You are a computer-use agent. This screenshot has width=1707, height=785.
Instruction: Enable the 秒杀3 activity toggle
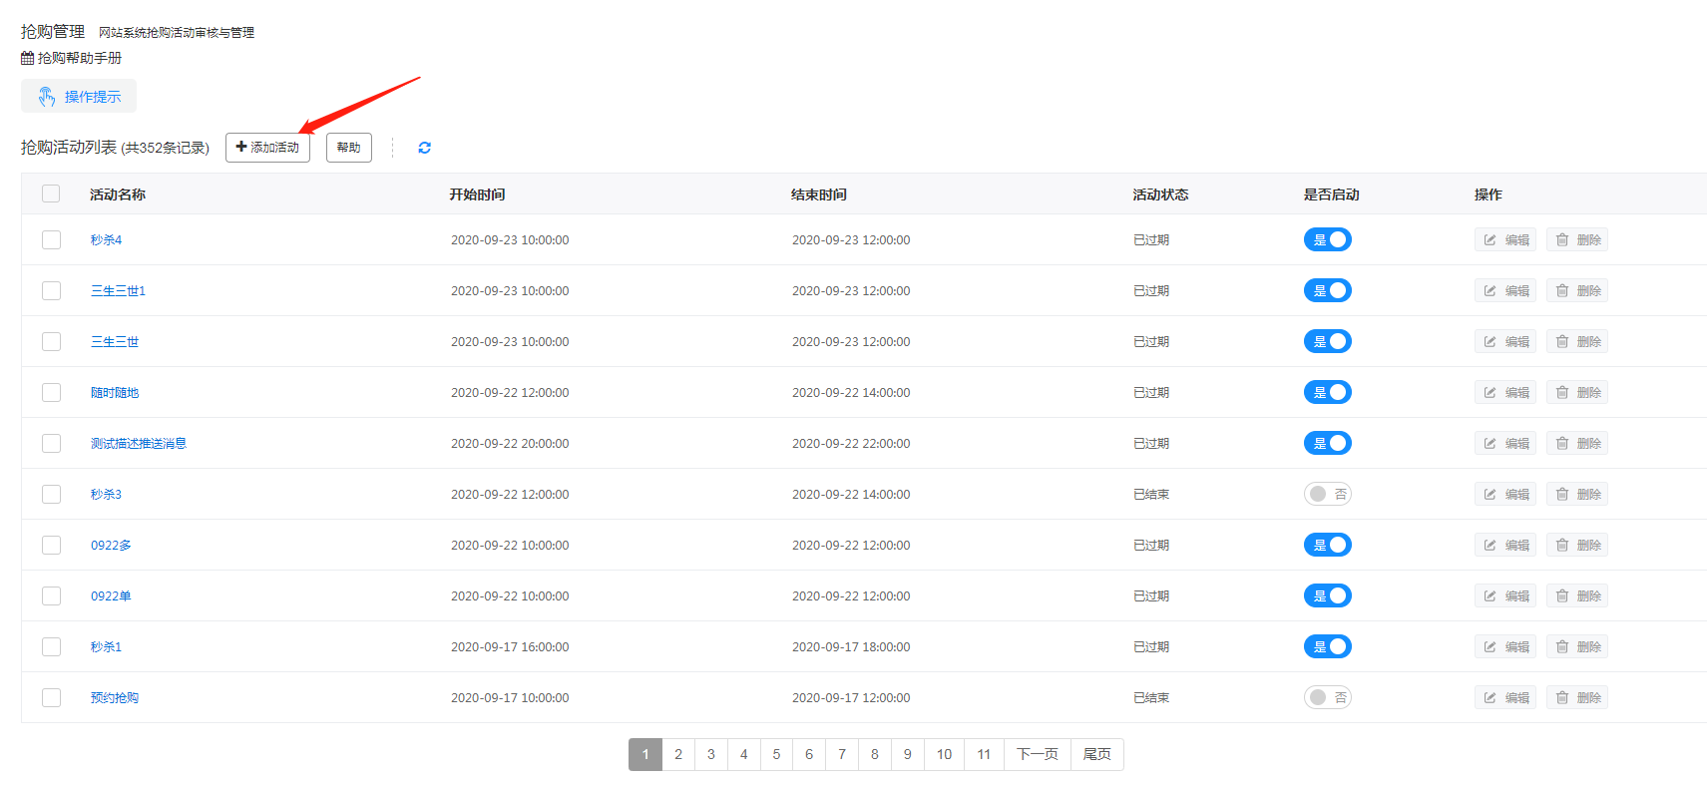tap(1327, 495)
